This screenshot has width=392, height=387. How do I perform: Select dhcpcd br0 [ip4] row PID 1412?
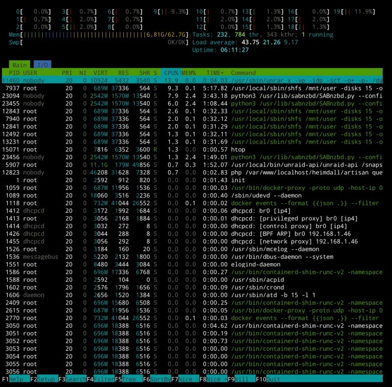coord(192,211)
